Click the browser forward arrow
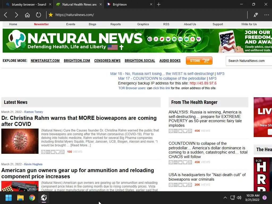The width and height of the screenshot is (272, 204). (x=16, y=15)
